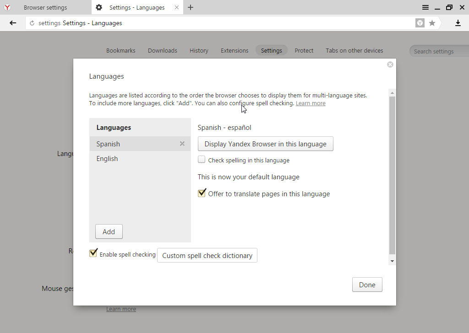Open downloads via the download arrow icon
469x333 pixels.
click(x=458, y=23)
